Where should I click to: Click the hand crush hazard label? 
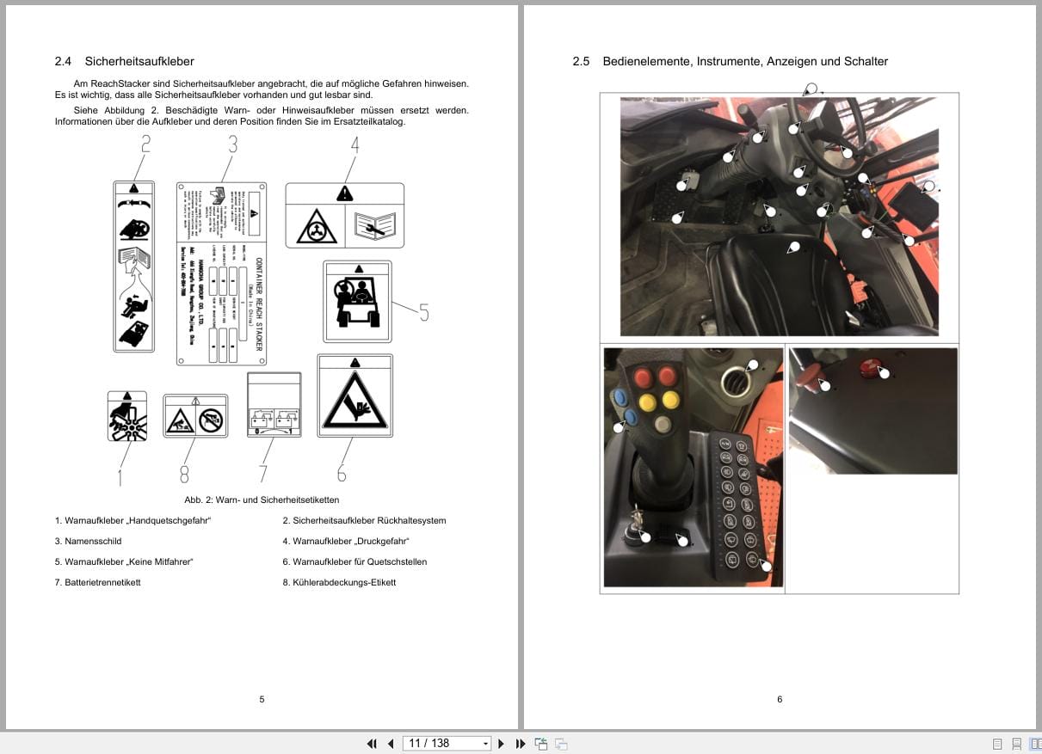(x=127, y=416)
